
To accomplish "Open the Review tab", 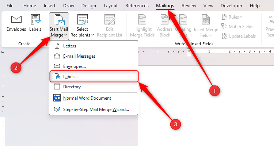I will [189, 6].
